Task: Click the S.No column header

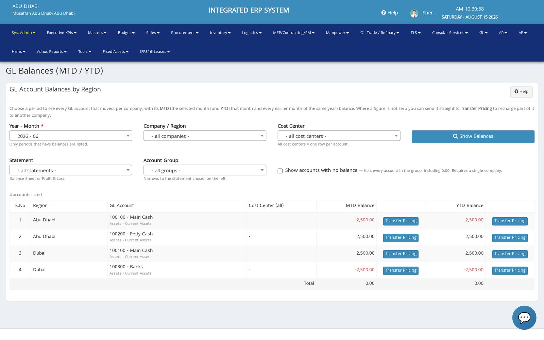Action: click(20, 206)
